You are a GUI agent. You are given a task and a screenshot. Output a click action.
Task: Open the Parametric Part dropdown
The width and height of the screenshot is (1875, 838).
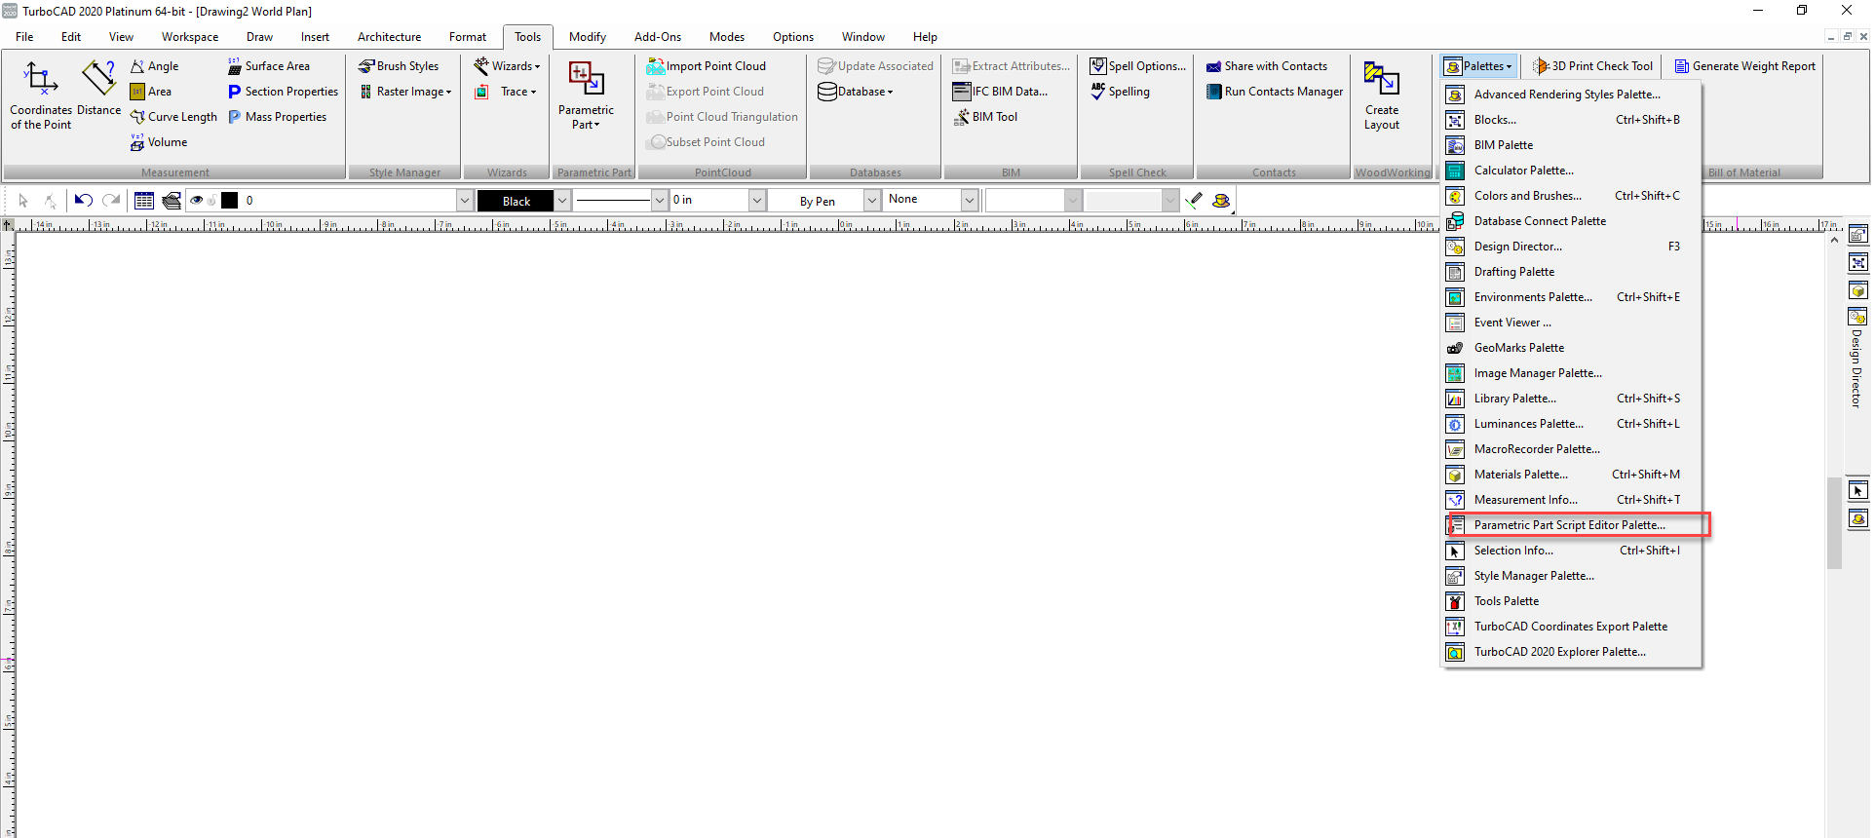[587, 95]
